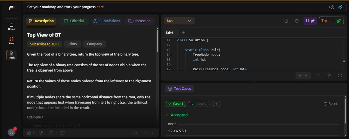Open the Submissions tab
349x139 pixels.
[107, 21]
